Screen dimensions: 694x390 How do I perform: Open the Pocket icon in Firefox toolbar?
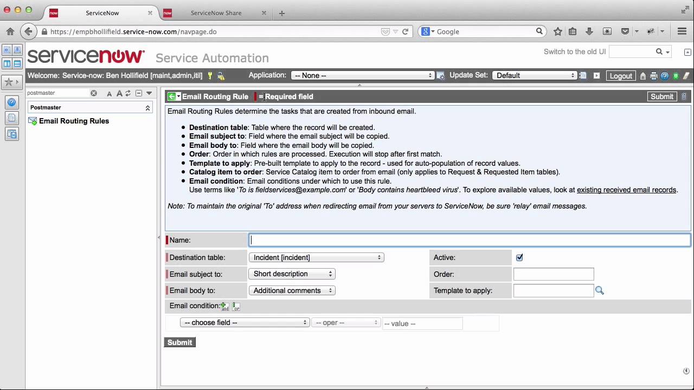[x=625, y=31]
